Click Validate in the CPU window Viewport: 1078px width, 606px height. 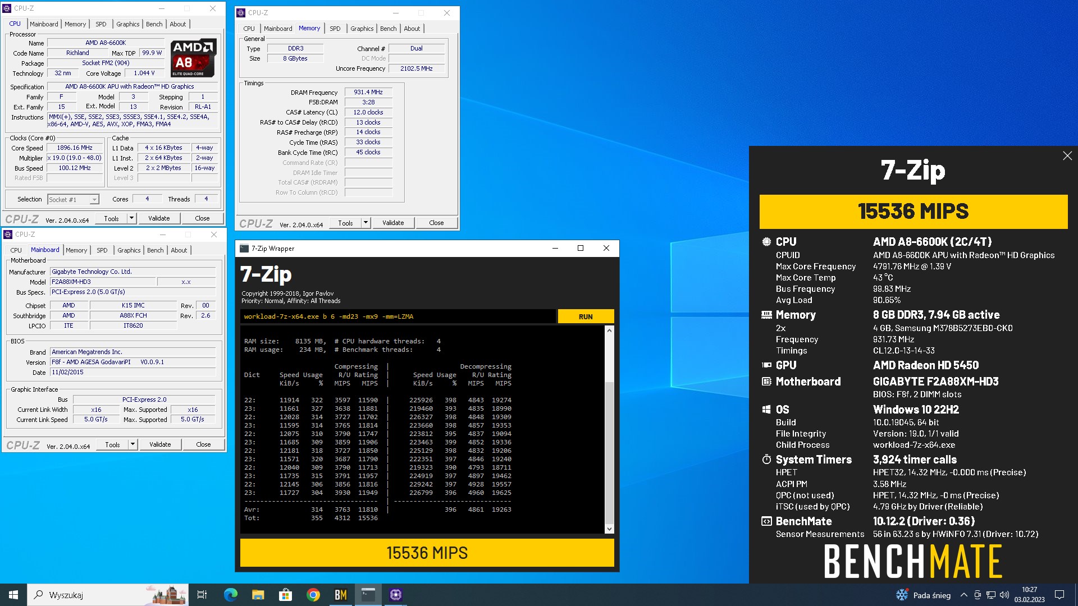(x=159, y=218)
